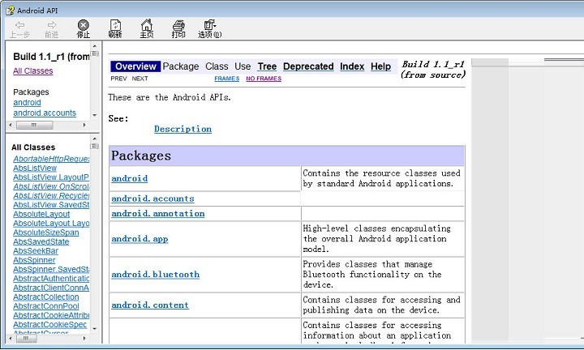The width and height of the screenshot is (584, 350).
Task: Open android.app package link
Action: (x=140, y=239)
